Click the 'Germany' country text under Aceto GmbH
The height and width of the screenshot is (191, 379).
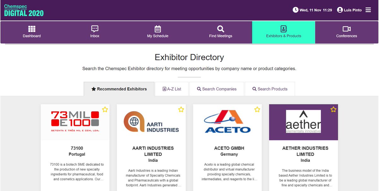(229, 154)
